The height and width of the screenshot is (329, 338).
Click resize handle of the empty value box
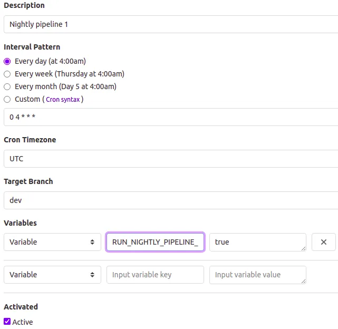(x=303, y=281)
